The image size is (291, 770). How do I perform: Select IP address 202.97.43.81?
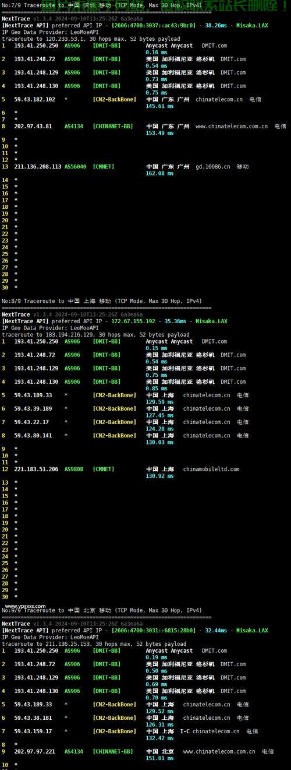(33, 126)
